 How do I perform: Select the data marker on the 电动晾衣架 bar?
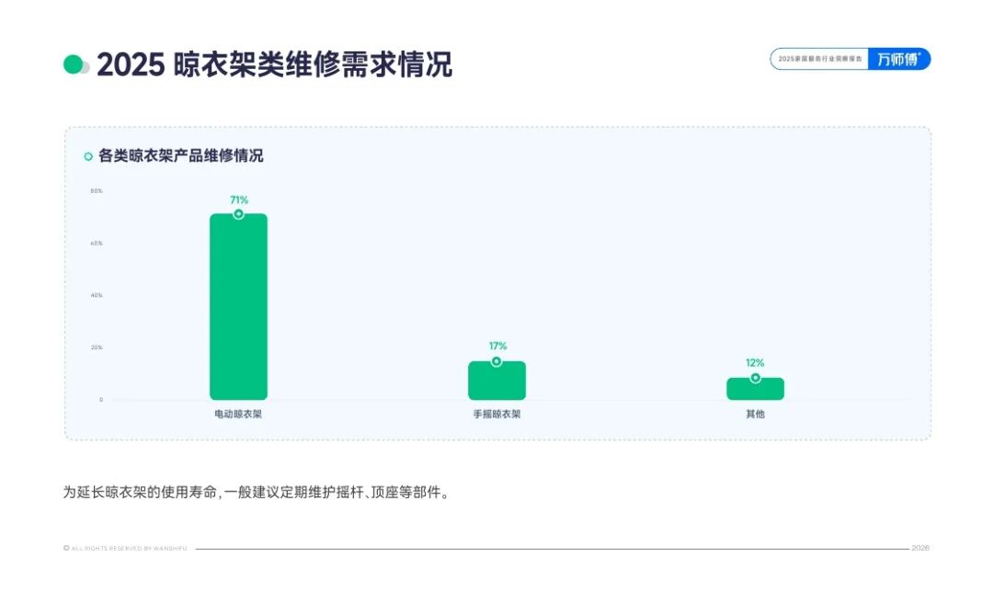tap(238, 214)
